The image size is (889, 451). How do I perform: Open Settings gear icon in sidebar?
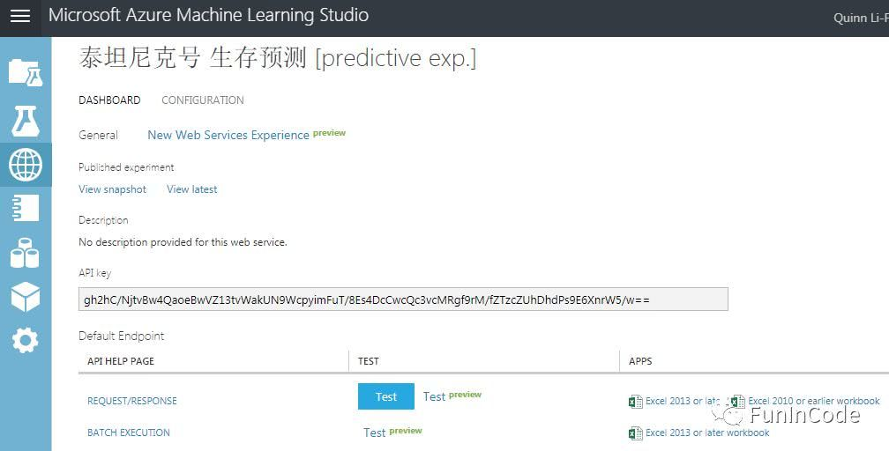pyautogui.click(x=26, y=341)
